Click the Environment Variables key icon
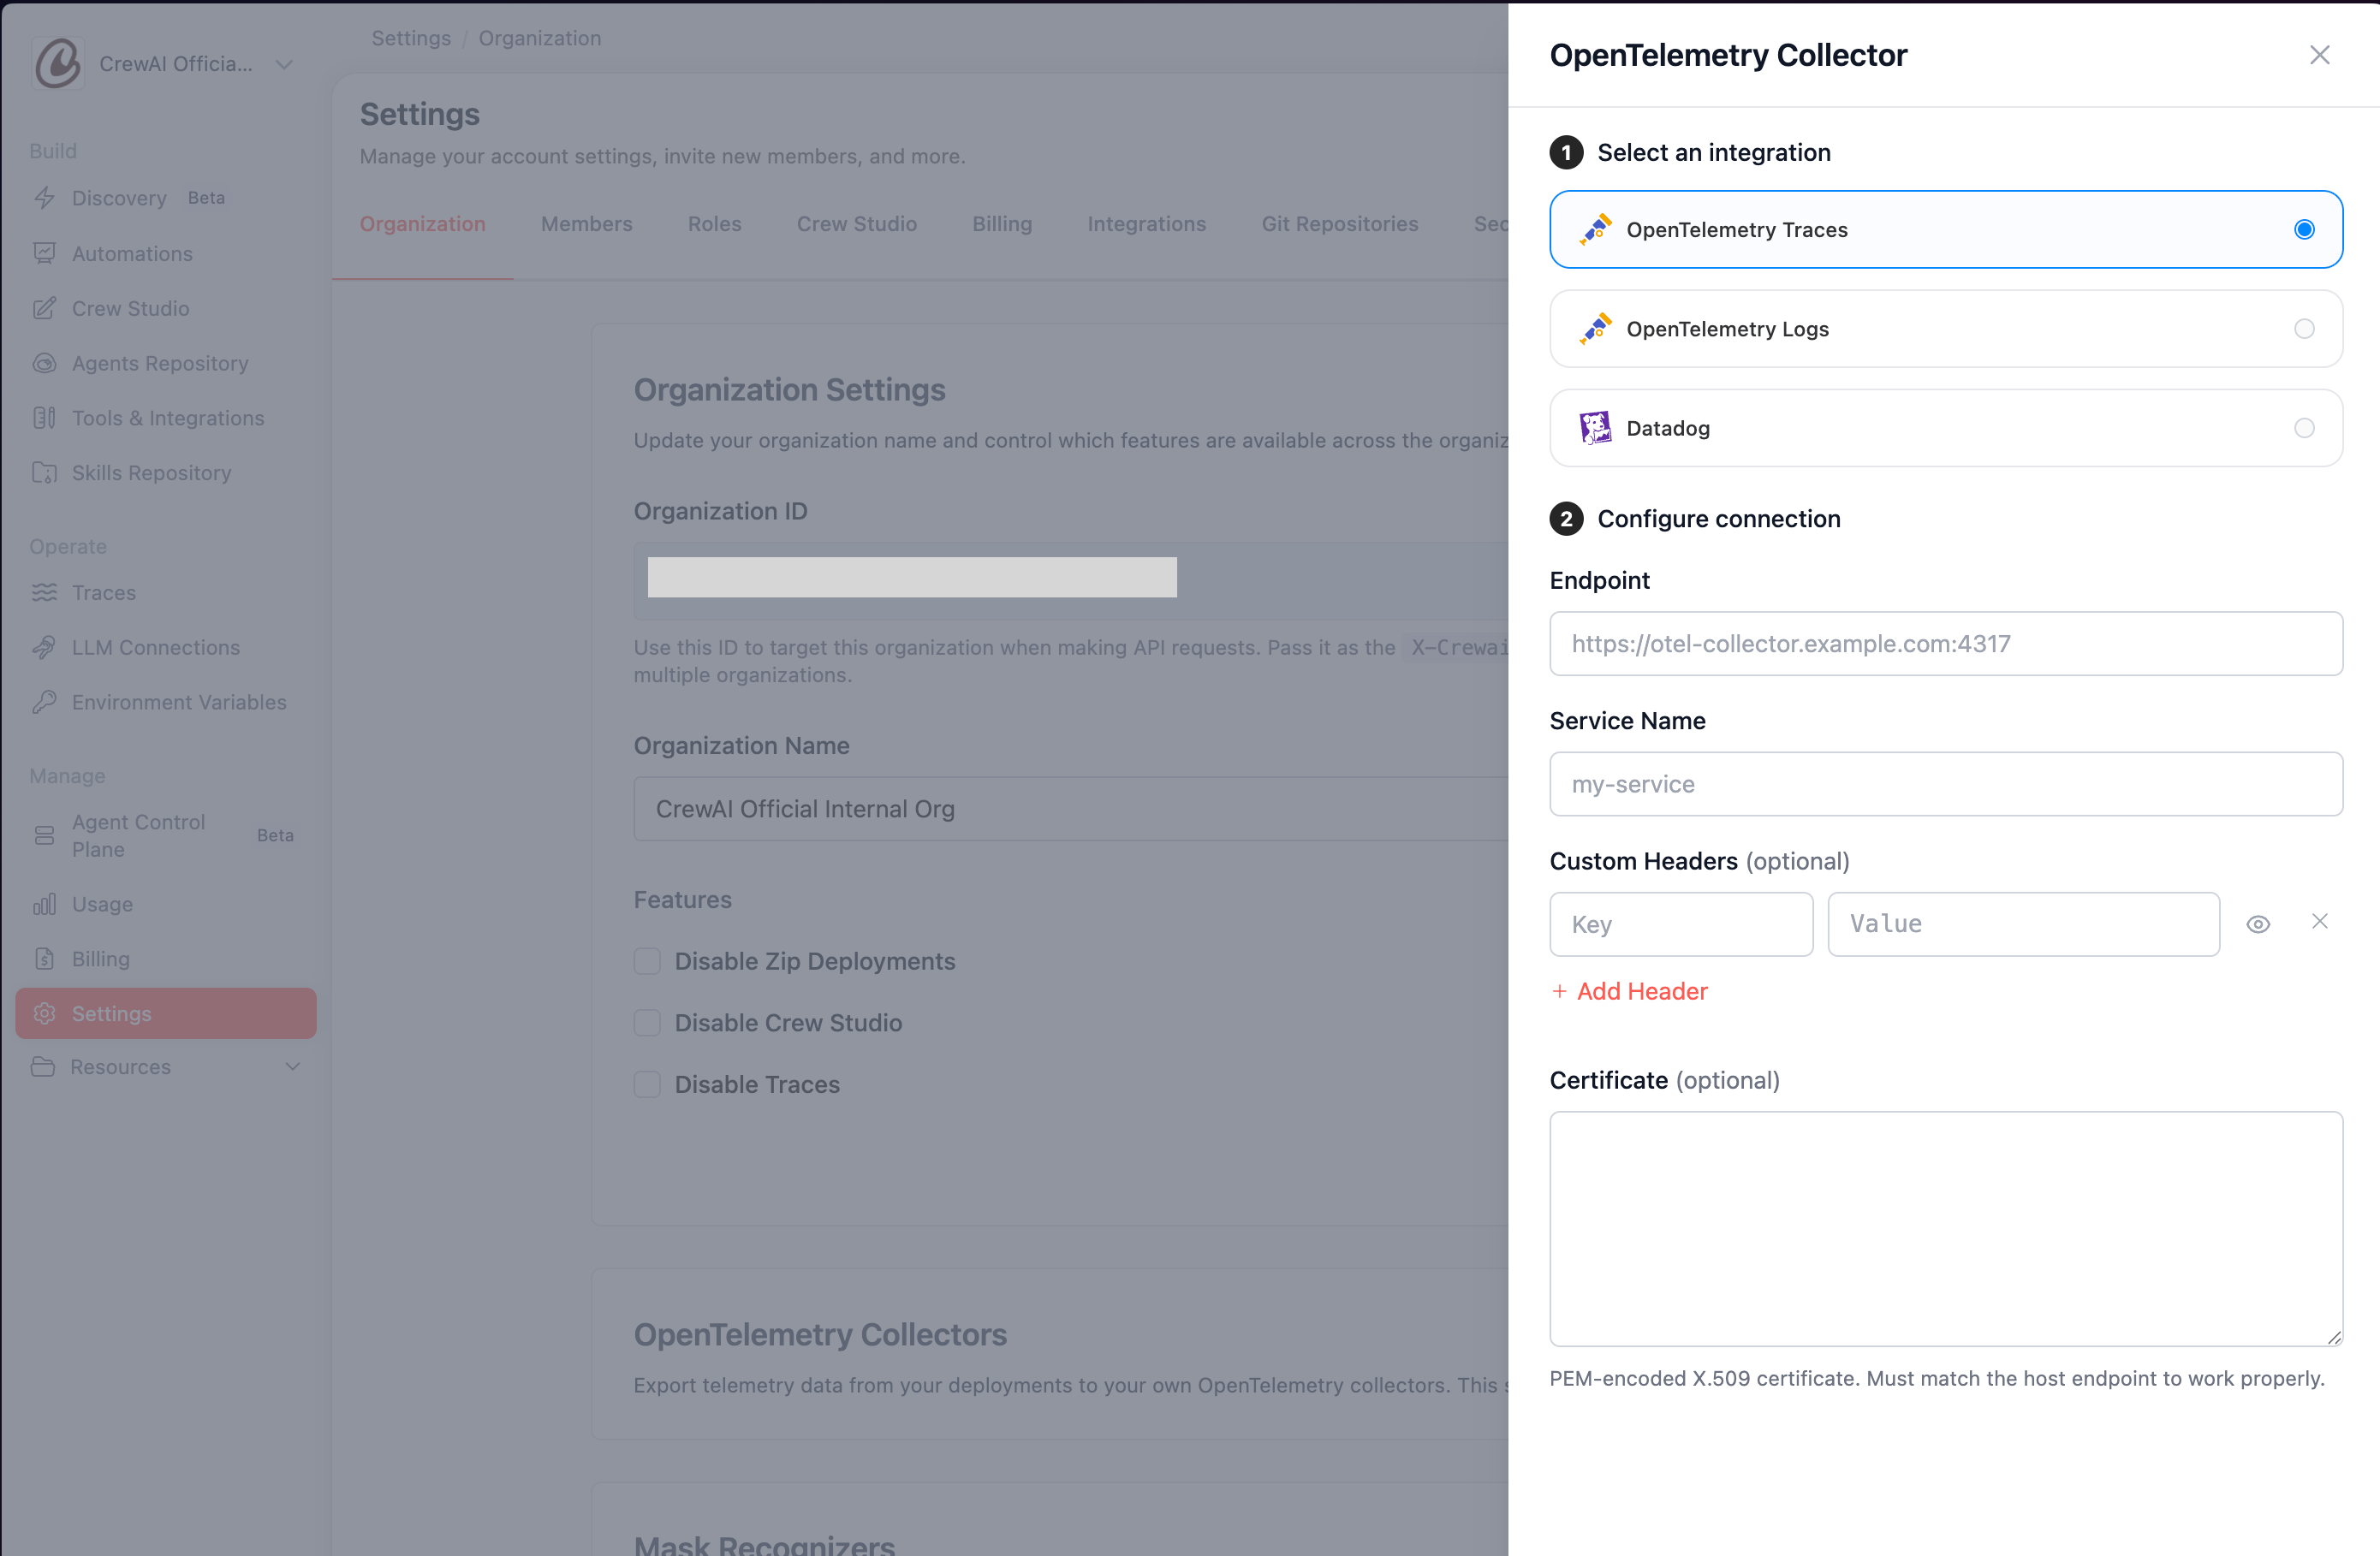The image size is (2380, 1556). click(x=44, y=702)
